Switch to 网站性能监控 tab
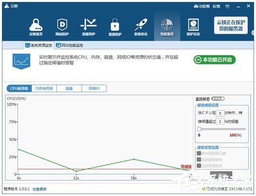Image resolution: width=256 pixels, height=196 pixels. pos(70,45)
